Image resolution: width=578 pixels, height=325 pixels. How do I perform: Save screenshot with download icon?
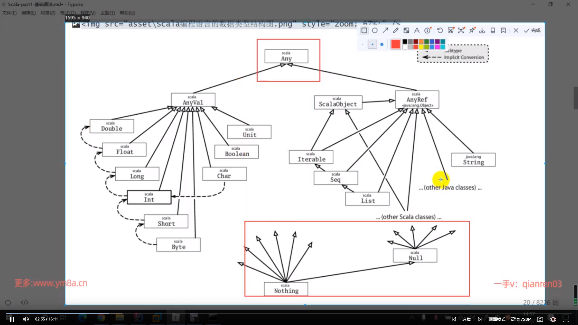click(482, 30)
